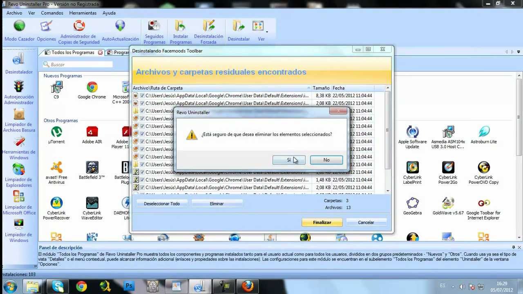Select CyberLink PowerRecover program icon

coord(56,208)
